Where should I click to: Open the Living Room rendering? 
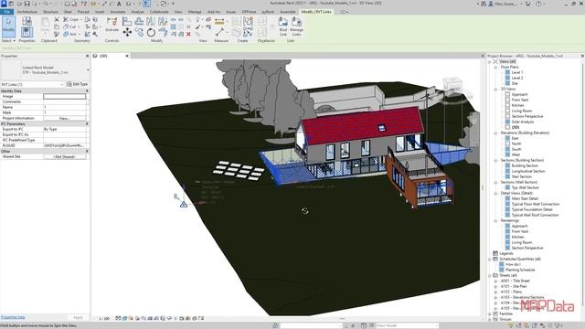coord(522,242)
